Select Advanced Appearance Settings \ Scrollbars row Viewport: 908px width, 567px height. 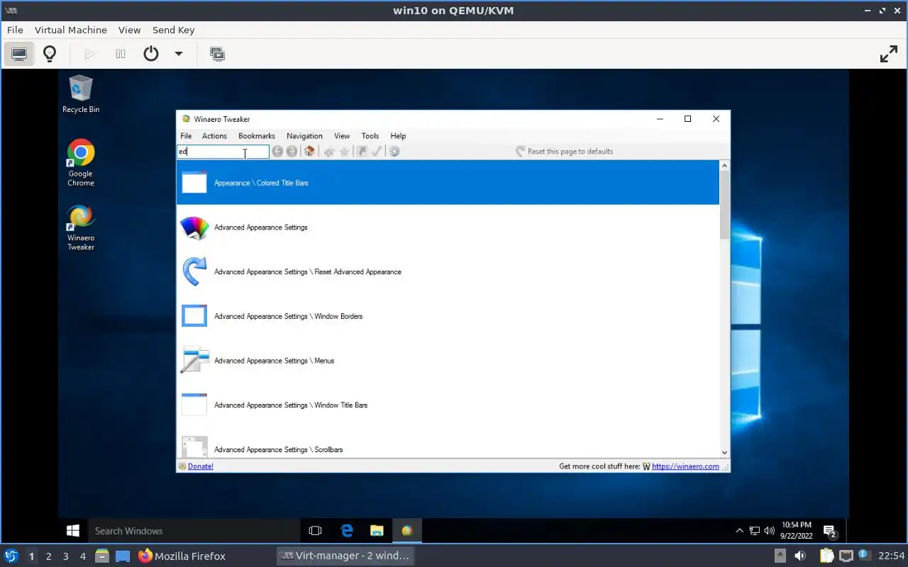448,446
